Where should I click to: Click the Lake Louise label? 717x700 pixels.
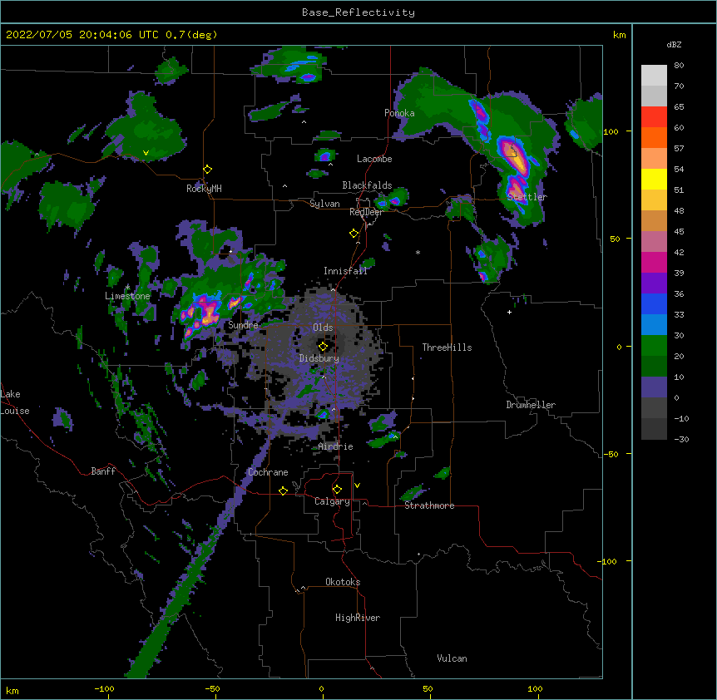pyautogui.click(x=15, y=402)
